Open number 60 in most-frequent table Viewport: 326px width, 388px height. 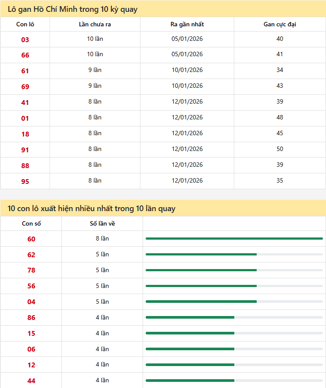31,239
